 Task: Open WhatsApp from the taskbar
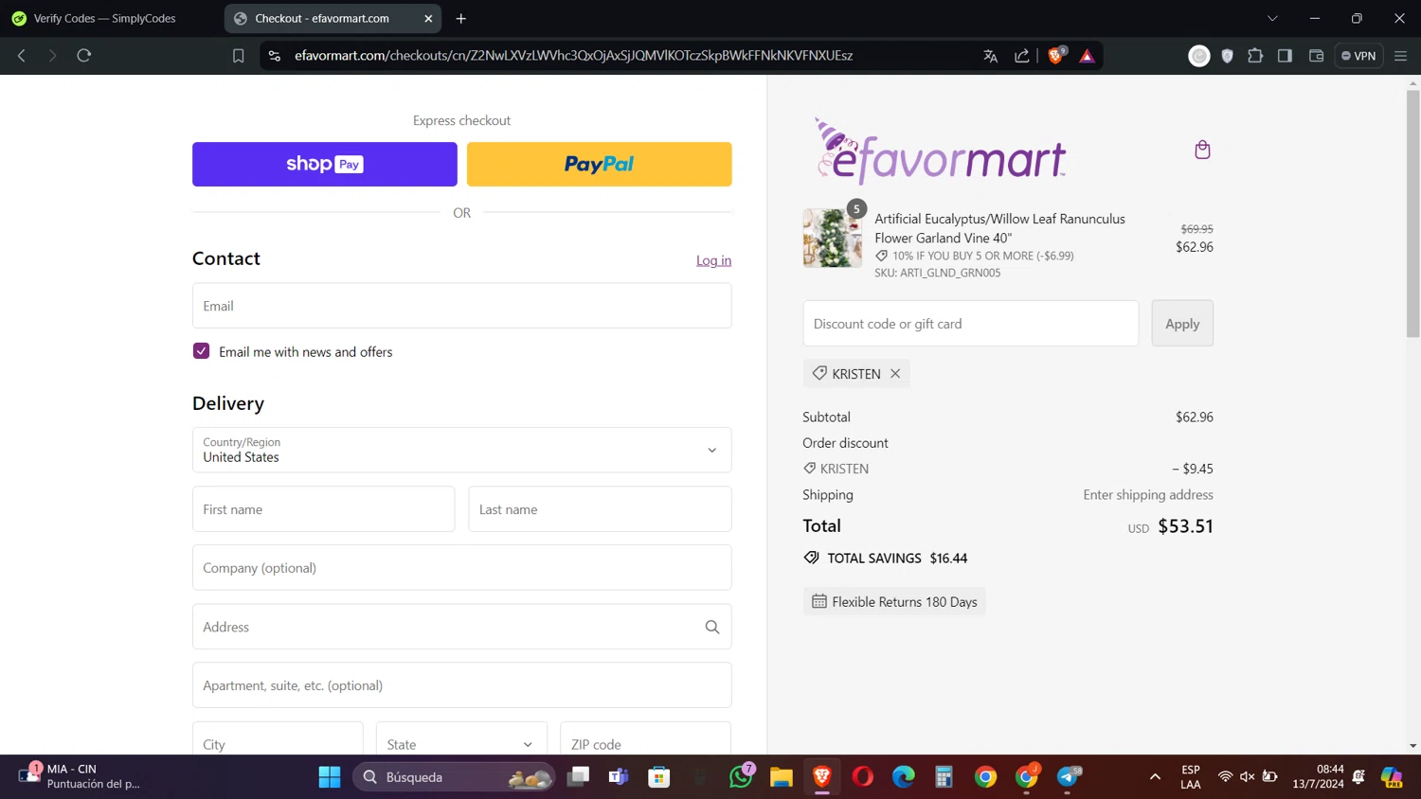[x=741, y=777]
